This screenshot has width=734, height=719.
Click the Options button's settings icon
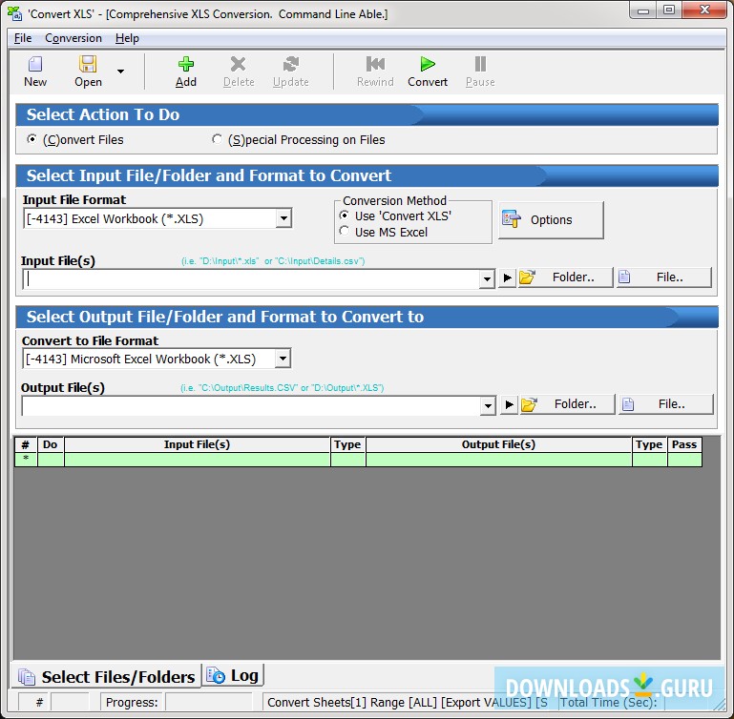(x=512, y=219)
